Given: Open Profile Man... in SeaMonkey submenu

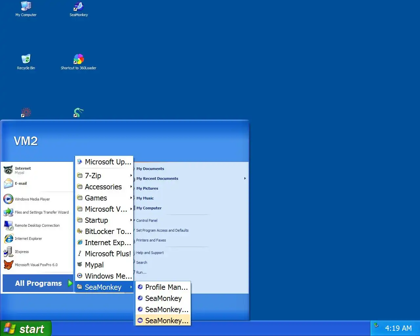Looking at the screenshot, I should (163, 287).
